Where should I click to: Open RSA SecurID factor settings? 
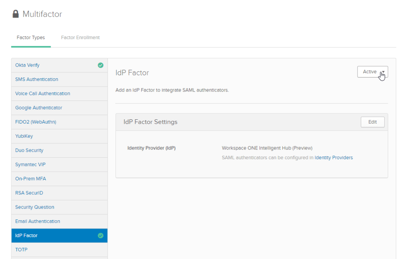pyautogui.click(x=29, y=193)
